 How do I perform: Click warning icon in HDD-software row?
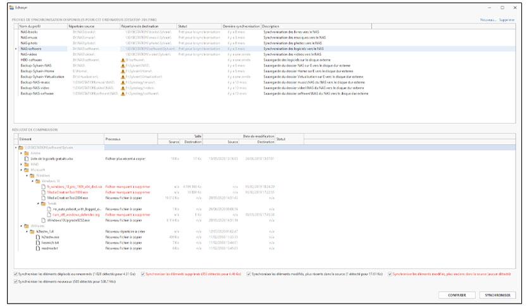pyautogui.click(x=123, y=60)
